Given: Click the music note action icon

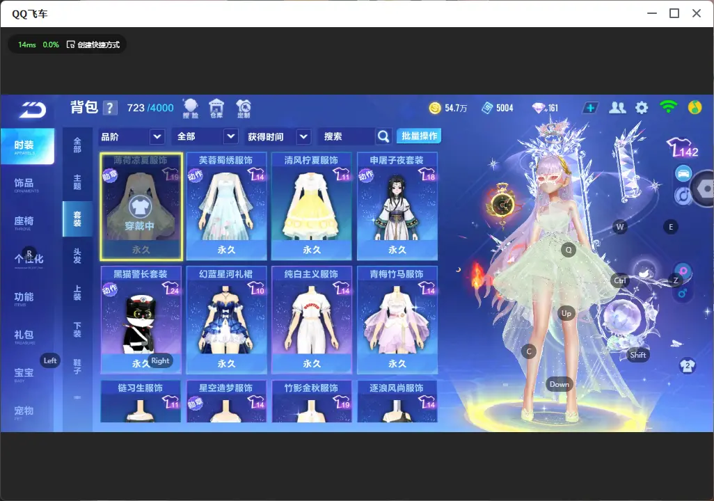Looking at the screenshot, I should [x=682, y=196].
